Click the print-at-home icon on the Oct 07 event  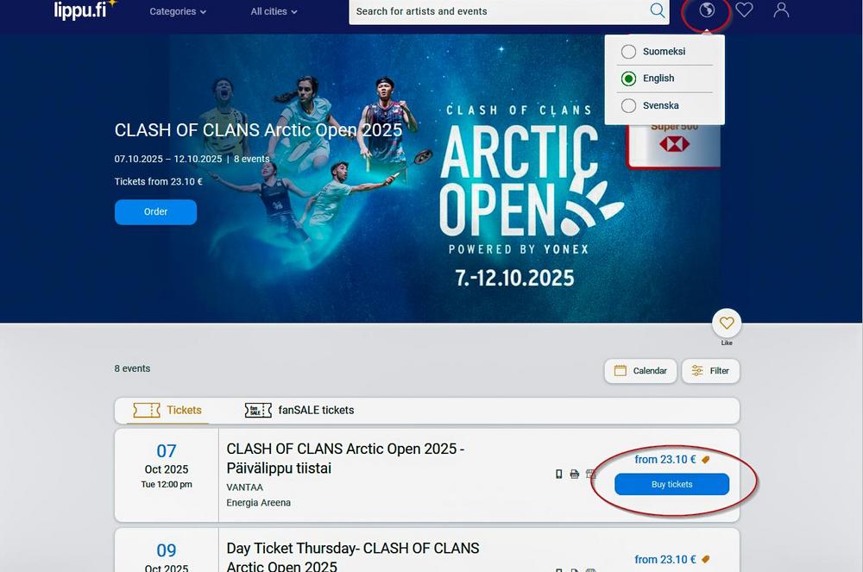tap(575, 475)
